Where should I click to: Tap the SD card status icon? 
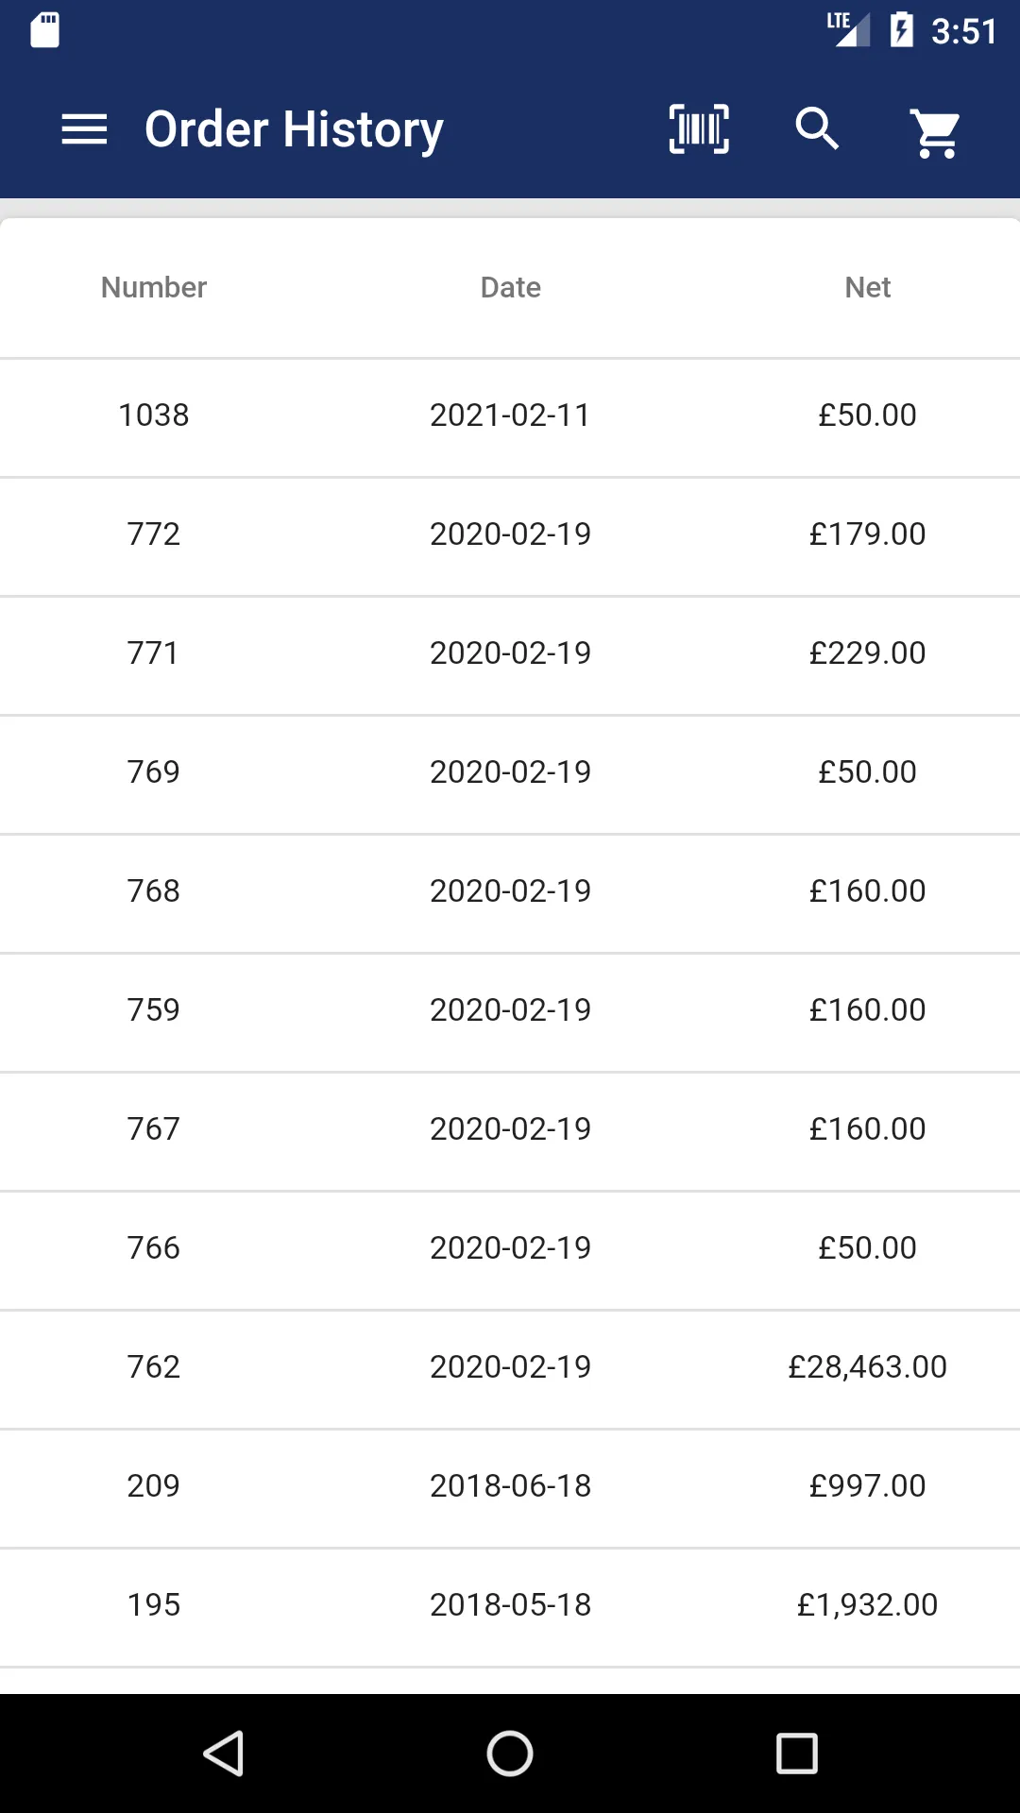[44, 30]
